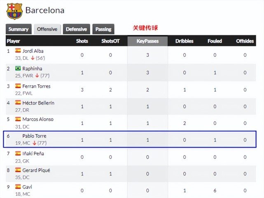Open Marcos Alonso's player link

pos(38,119)
